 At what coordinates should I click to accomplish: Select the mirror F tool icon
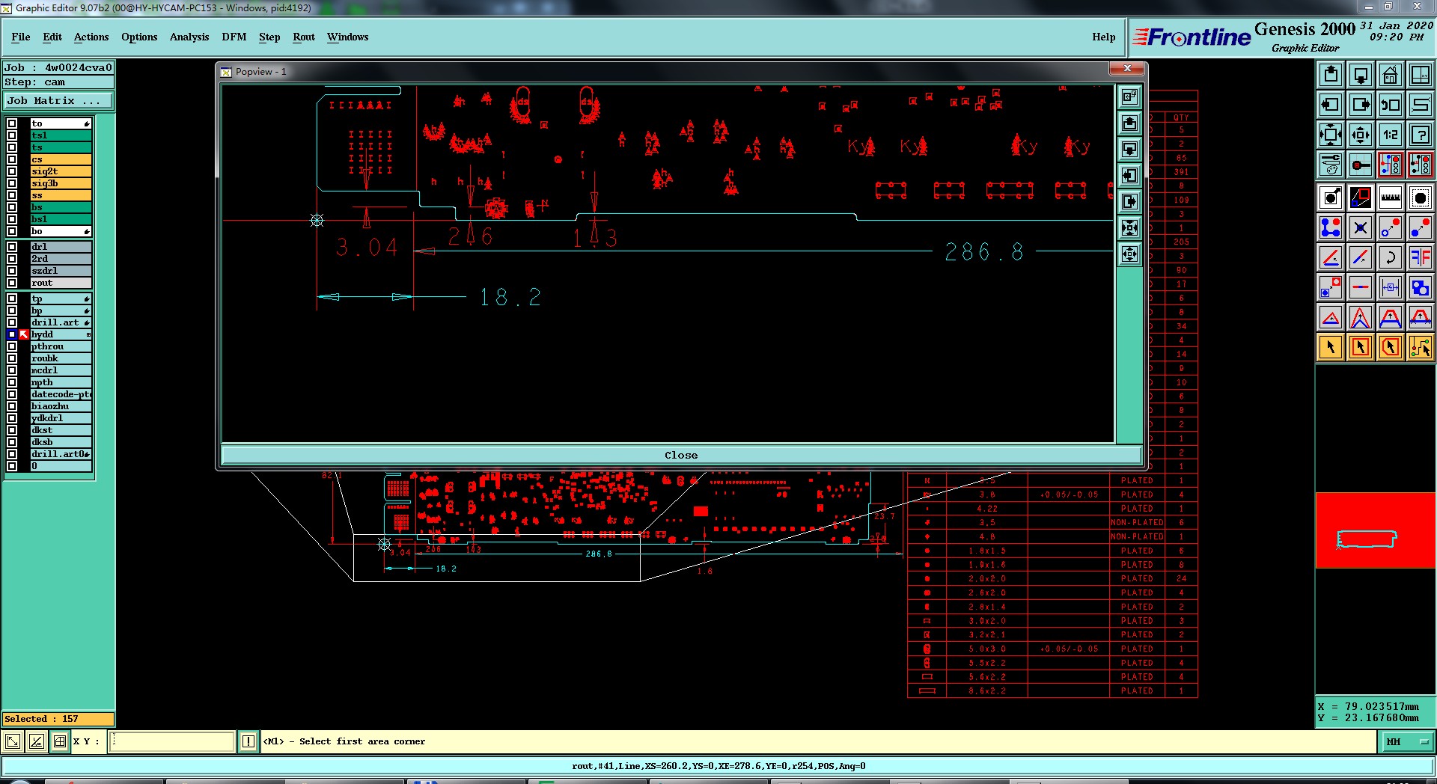pos(1420,257)
